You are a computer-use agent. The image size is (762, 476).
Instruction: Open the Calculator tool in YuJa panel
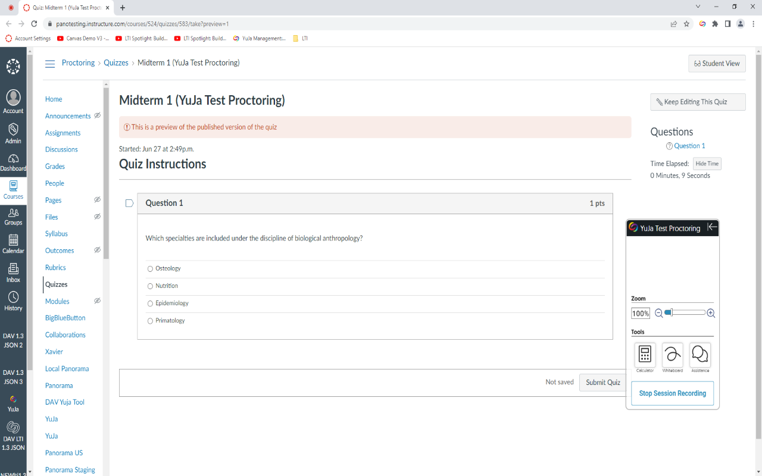(645, 355)
